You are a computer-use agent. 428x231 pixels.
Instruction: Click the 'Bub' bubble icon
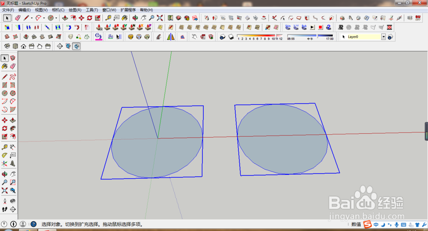click(304, 27)
